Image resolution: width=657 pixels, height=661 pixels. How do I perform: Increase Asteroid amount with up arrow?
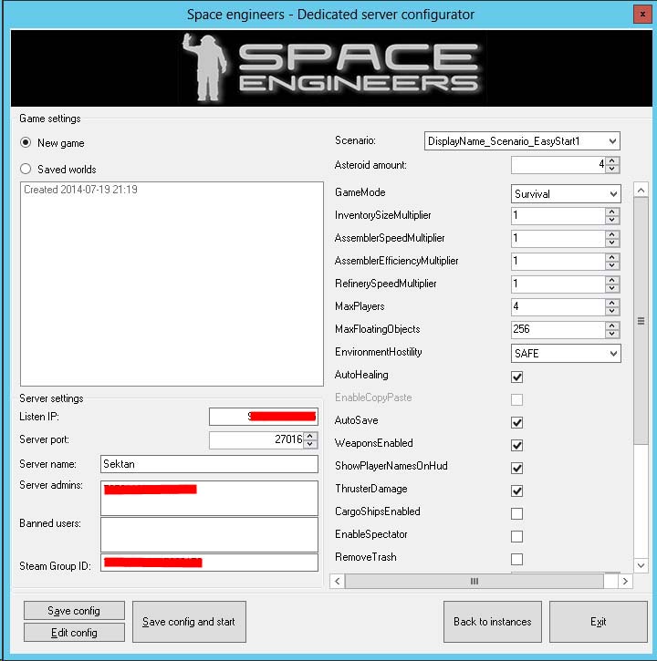(x=612, y=160)
